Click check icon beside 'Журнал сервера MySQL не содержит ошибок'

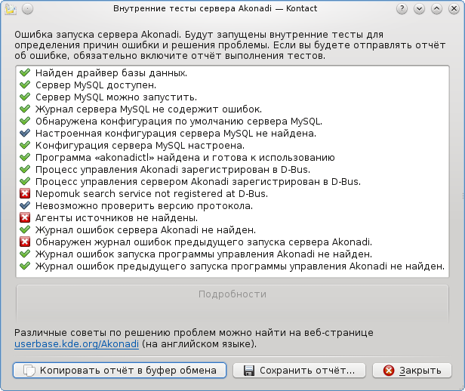[x=25, y=109]
